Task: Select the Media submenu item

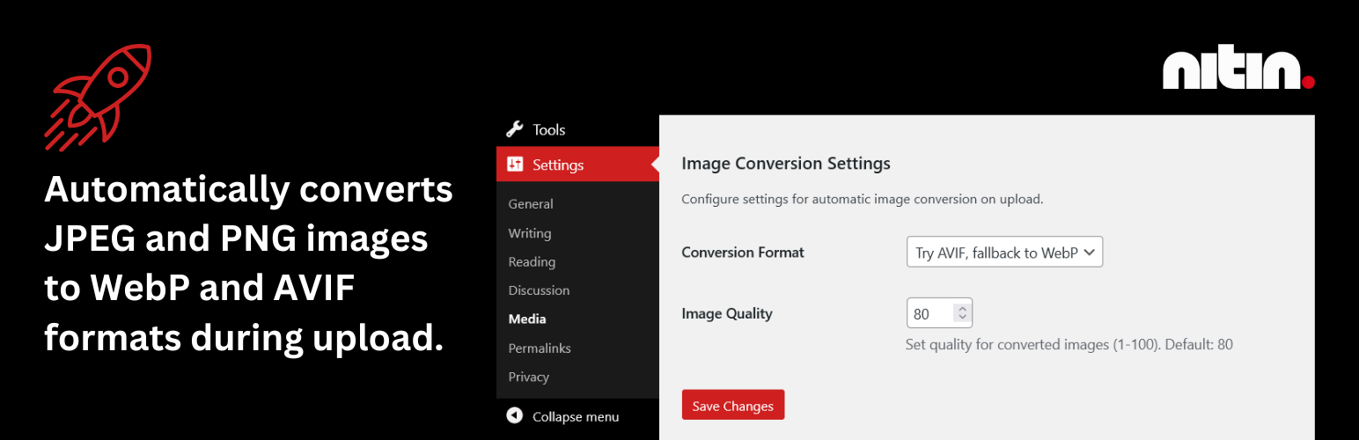Action: [527, 319]
